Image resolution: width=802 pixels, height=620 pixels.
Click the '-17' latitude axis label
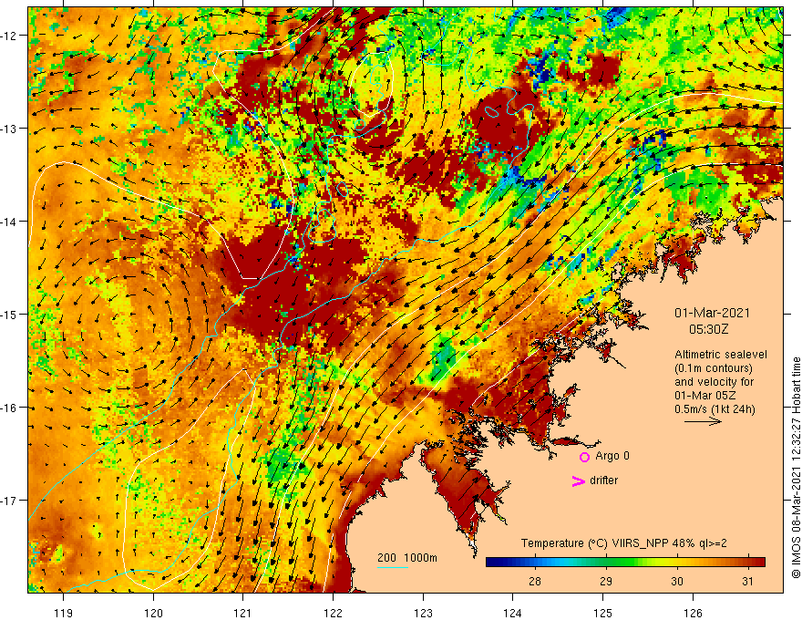pyautogui.click(x=9, y=500)
